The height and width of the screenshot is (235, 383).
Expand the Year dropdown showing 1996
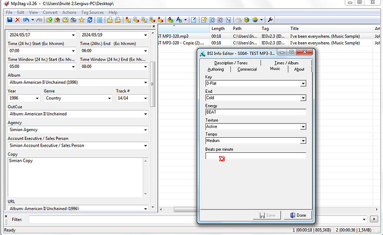click(37, 98)
